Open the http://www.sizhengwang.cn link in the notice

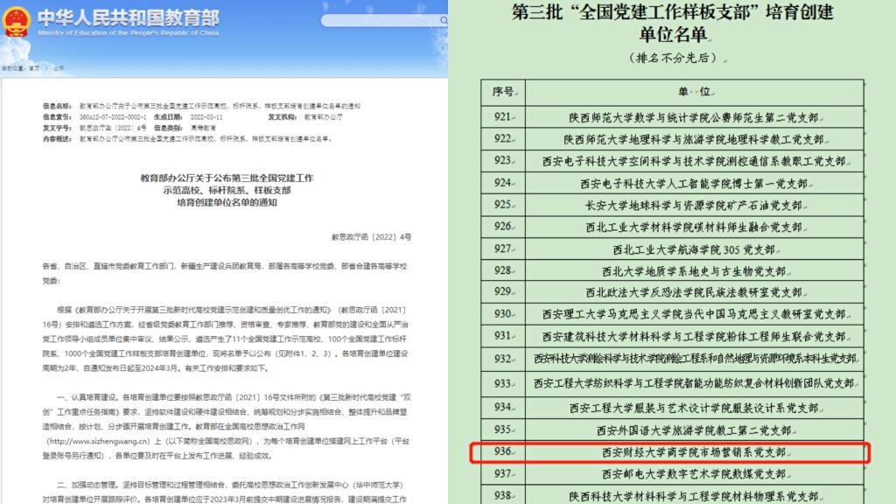98,441
